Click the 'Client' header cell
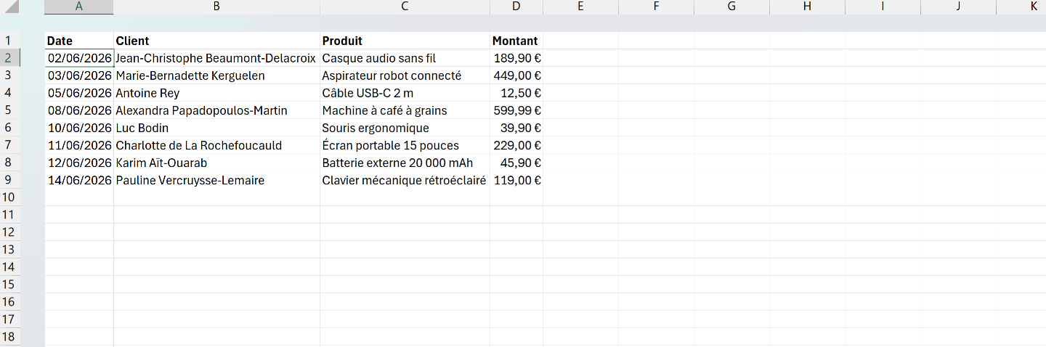The width and height of the screenshot is (1046, 347). point(216,41)
